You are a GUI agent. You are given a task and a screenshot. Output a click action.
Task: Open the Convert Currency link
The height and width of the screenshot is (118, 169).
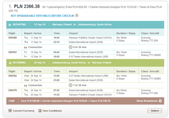pos(23,111)
